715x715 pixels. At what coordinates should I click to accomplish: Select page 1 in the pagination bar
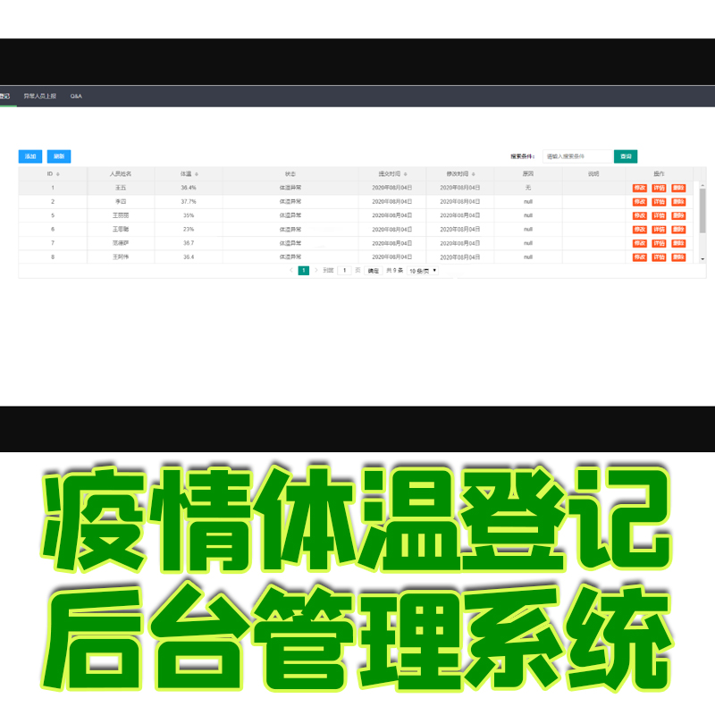304,270
